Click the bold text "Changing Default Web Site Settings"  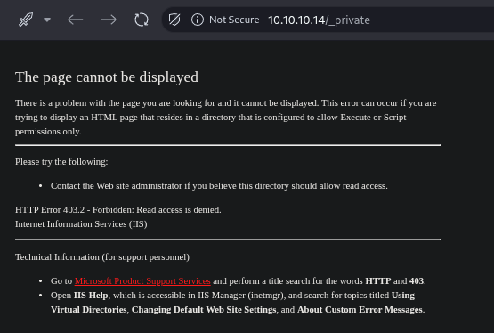click(x=204, y=309)
